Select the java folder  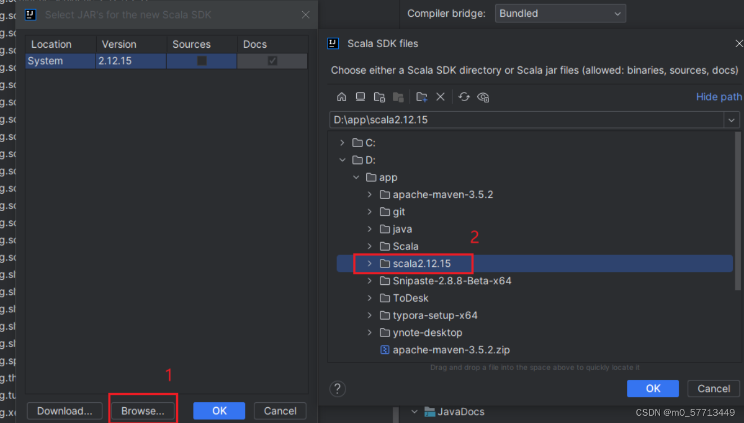coord(402,229)
